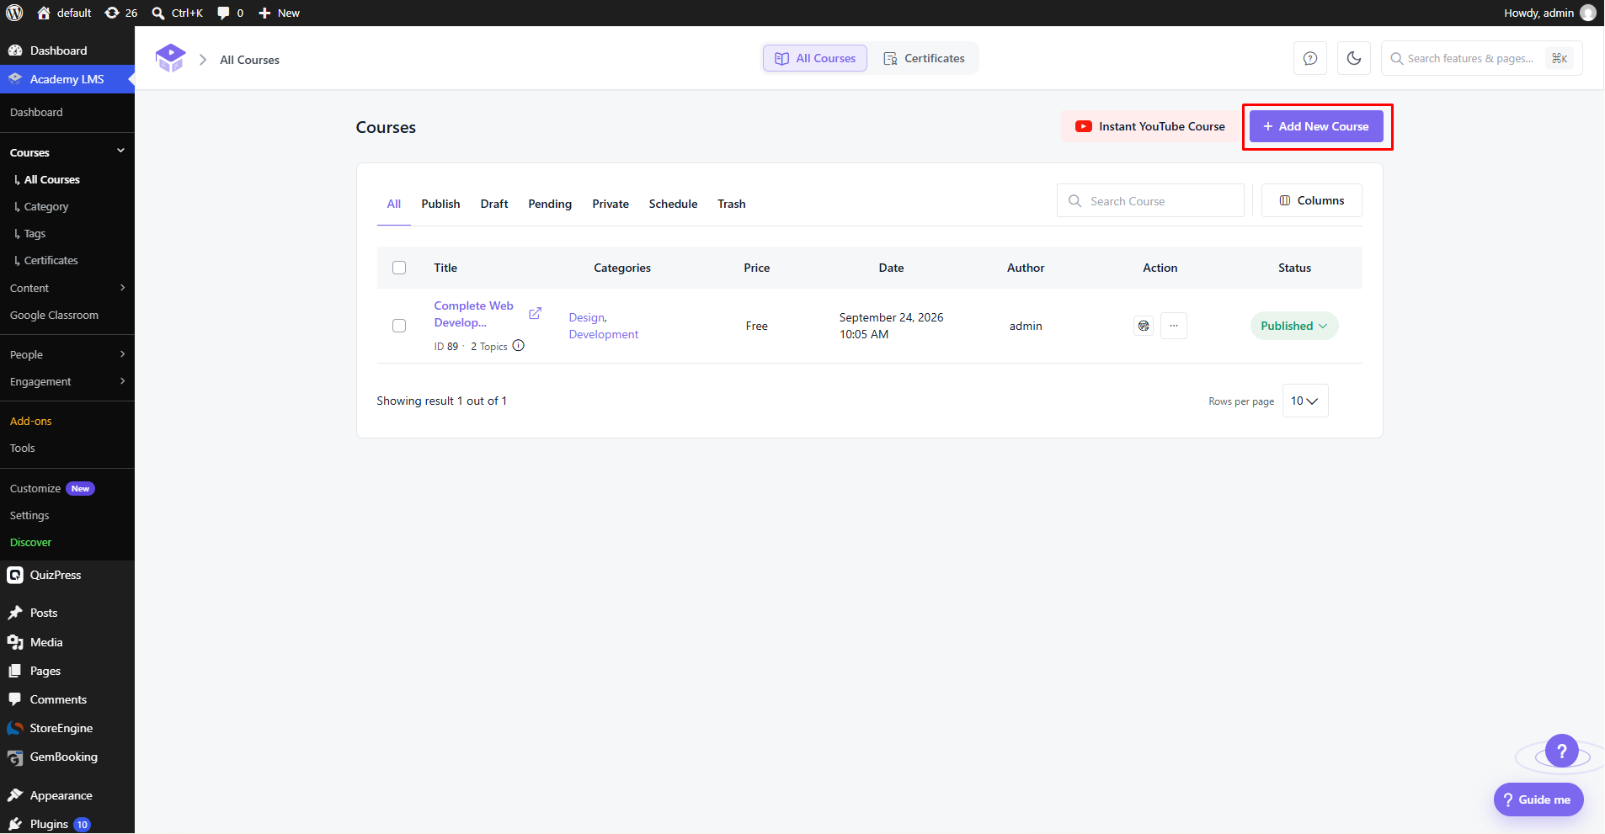The width and height of the screenshot is (1605, 834).
Task: Open course in new tab via external link icon
Action: [x=535, y=313]
